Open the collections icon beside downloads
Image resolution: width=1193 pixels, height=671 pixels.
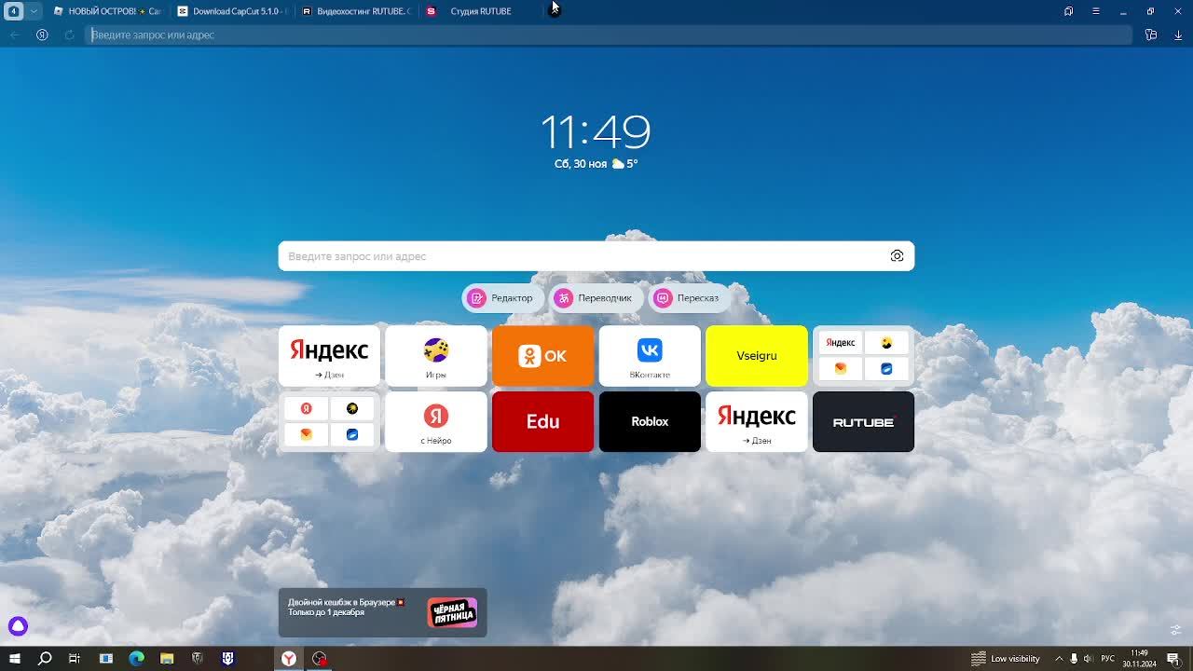pyautogui.click(x=1151, y=34)
